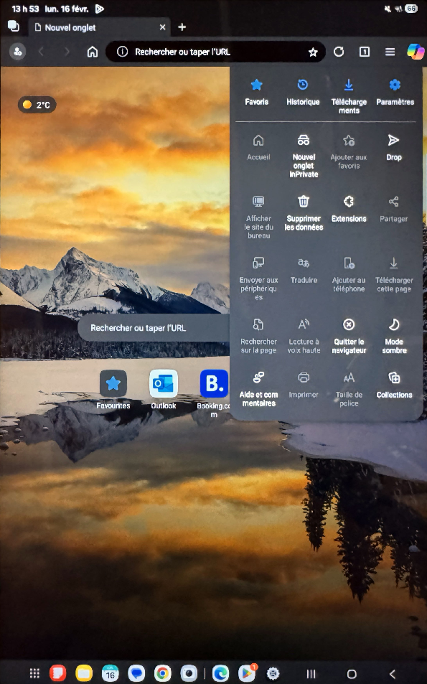Image resolution: width=427 pixels, height=684 pixels.
Task: Click the favorite star in the address bar
Action: click(313, 52)
